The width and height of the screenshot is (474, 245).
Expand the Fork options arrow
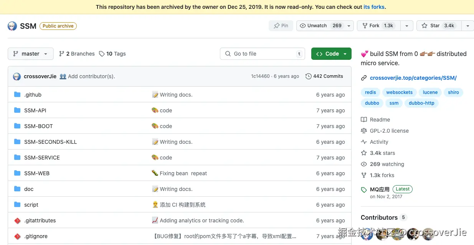coord(406,26)
